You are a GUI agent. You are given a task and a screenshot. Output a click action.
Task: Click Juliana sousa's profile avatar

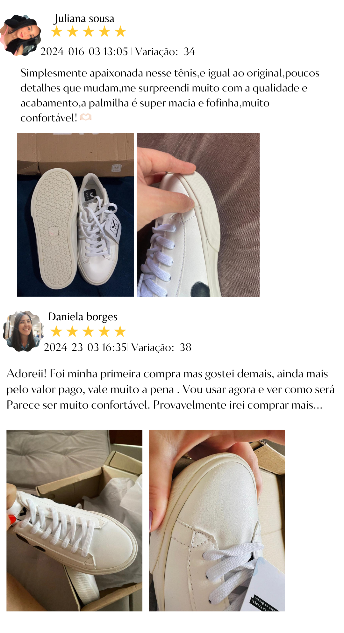click(21, 35)
